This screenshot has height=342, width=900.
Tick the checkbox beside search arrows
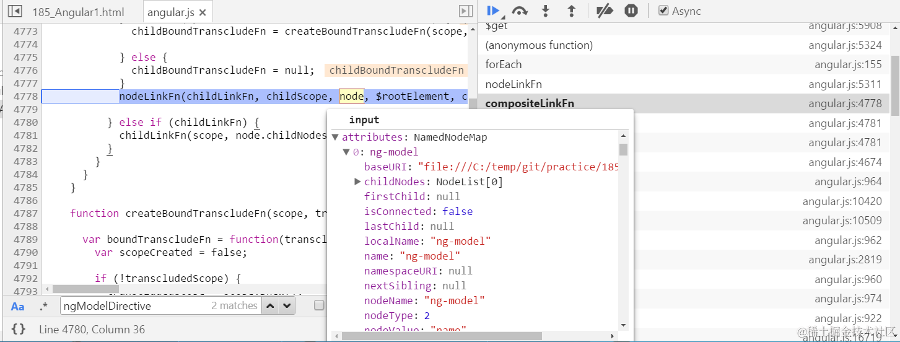coord(318,305)
